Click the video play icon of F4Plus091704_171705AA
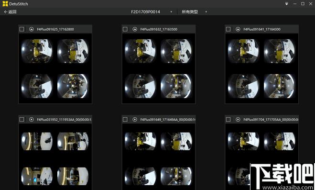This screenshot has height=190, width=315. tap(238, 120)
